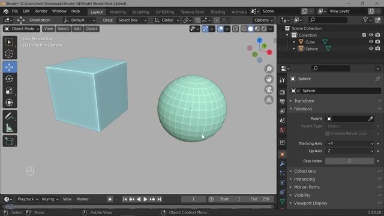This screenshot has width=384, height=216.
Task: Disable Sphere in renders camera icon
Action: click(x=378, y=49)
